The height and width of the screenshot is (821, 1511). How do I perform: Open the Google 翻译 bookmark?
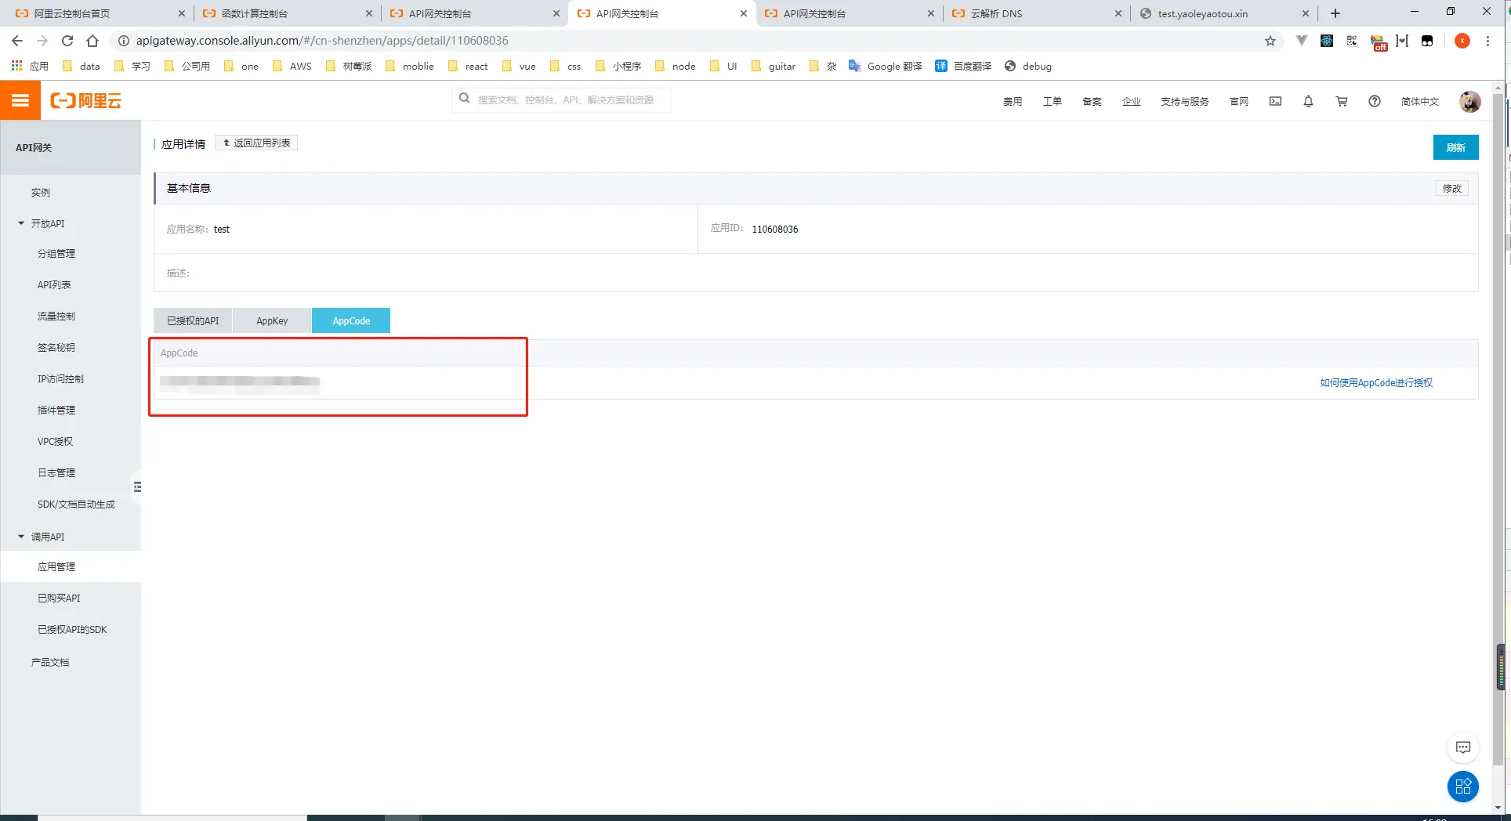point(885,66)
